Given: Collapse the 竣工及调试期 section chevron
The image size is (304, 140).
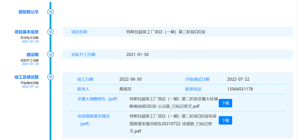Looking at the screenshot, I should click(x=50, y=77).
